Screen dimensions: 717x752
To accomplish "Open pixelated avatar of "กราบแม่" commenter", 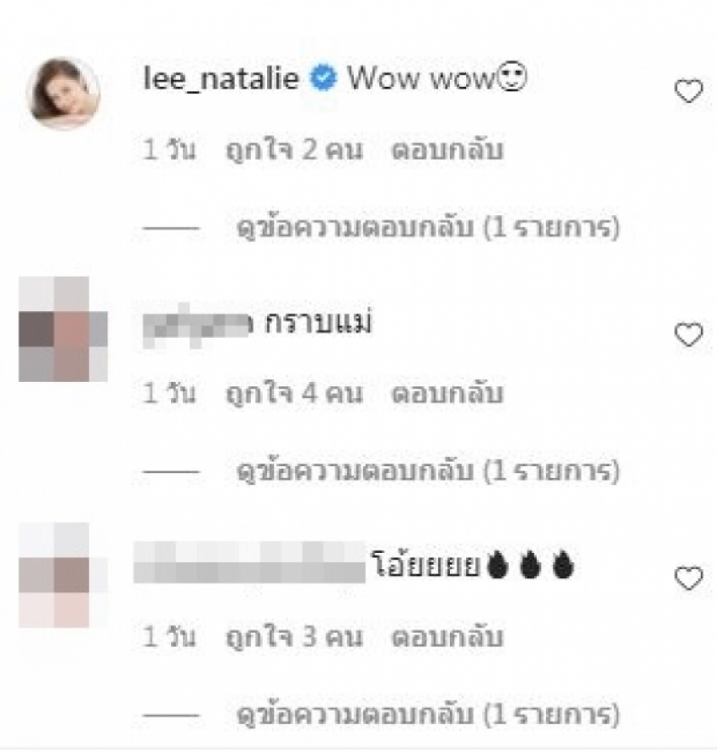I will click(x=63, y=329).
